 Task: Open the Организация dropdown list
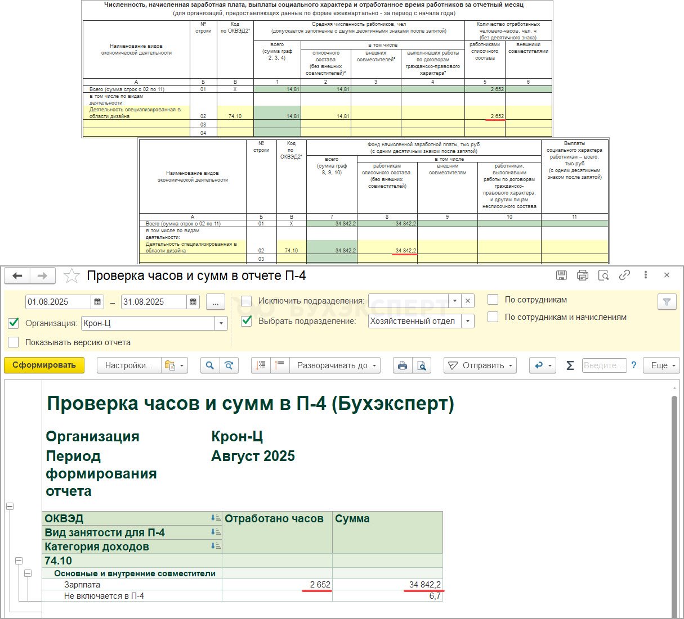coord(221,323)
